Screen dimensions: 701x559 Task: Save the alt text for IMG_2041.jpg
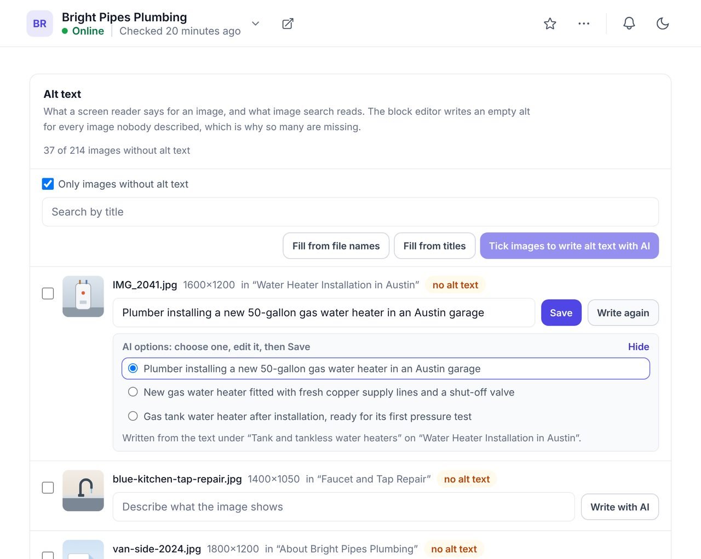[561, 313]
